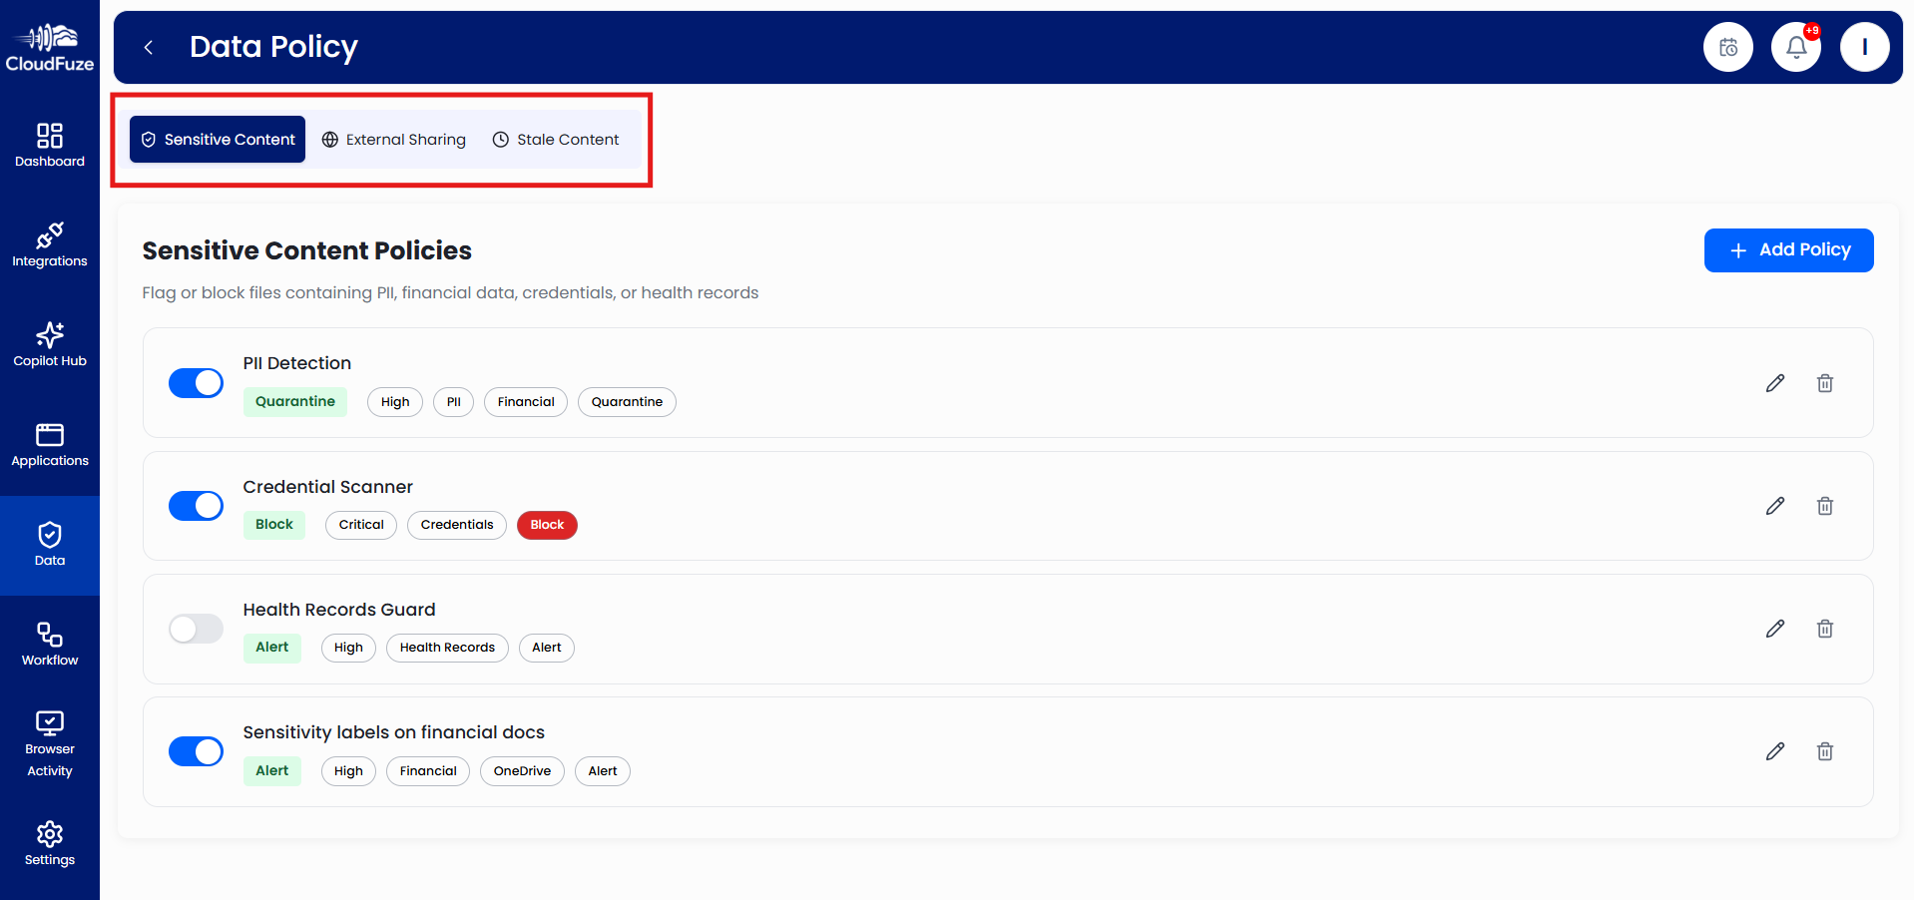Switch to the Stale Content tab

556,139
